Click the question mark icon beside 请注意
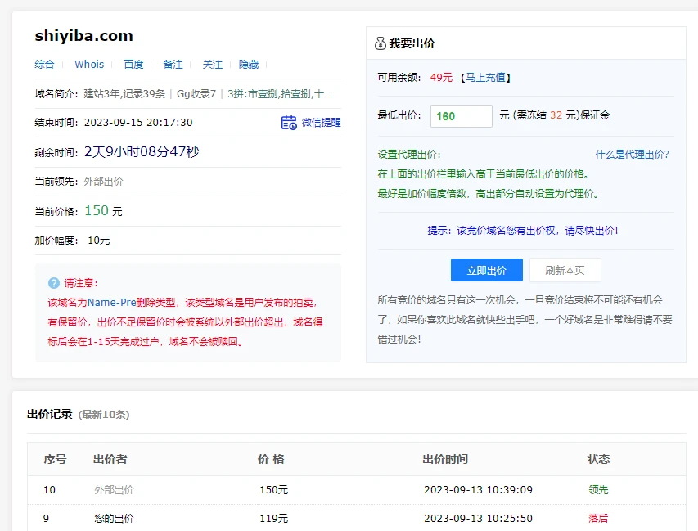This screenshot has height=531, width=698. coord(54,283)
